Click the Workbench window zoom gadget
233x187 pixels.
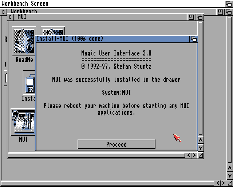point(220,12)
